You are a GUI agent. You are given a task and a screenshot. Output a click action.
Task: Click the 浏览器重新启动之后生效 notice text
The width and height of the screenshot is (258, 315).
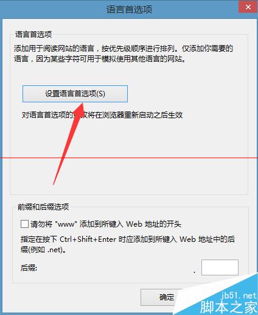point(102,115)
